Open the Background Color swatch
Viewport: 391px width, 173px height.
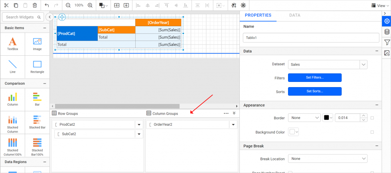[x=293, y=132]
